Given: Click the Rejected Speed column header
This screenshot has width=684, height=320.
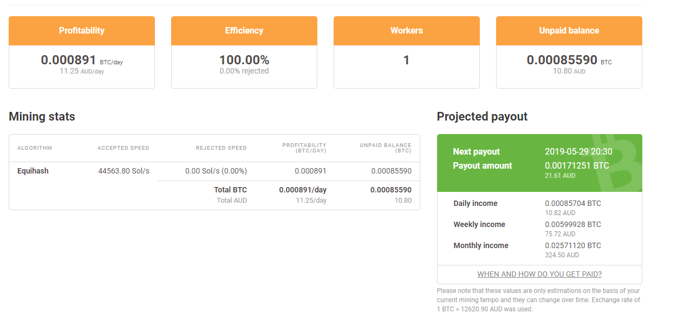Looking at the screenshot, I should click(x=222, y=148).
